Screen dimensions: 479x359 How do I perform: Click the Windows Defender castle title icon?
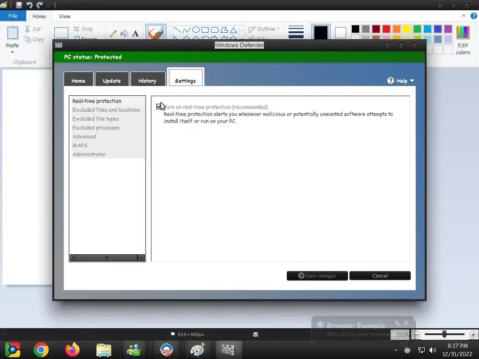(58, 45)
